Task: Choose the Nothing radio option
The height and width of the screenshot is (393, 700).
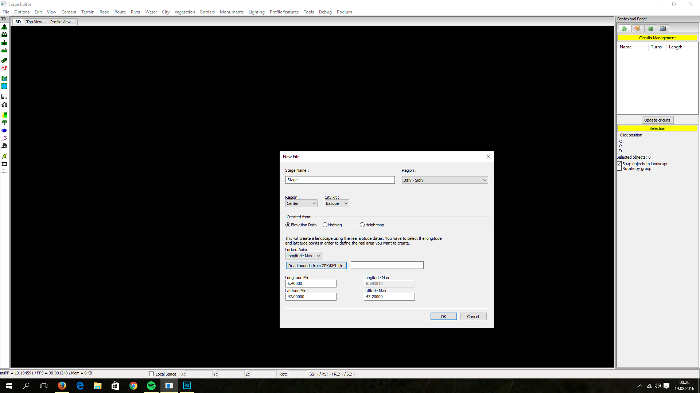Action: coord(325,225)
